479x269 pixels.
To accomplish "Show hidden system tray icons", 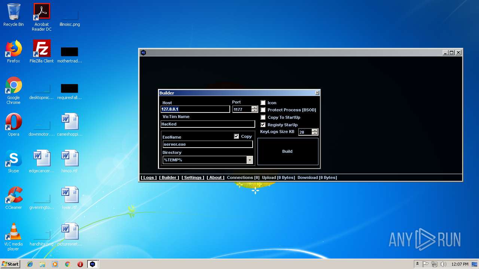I will click(417, 264).
